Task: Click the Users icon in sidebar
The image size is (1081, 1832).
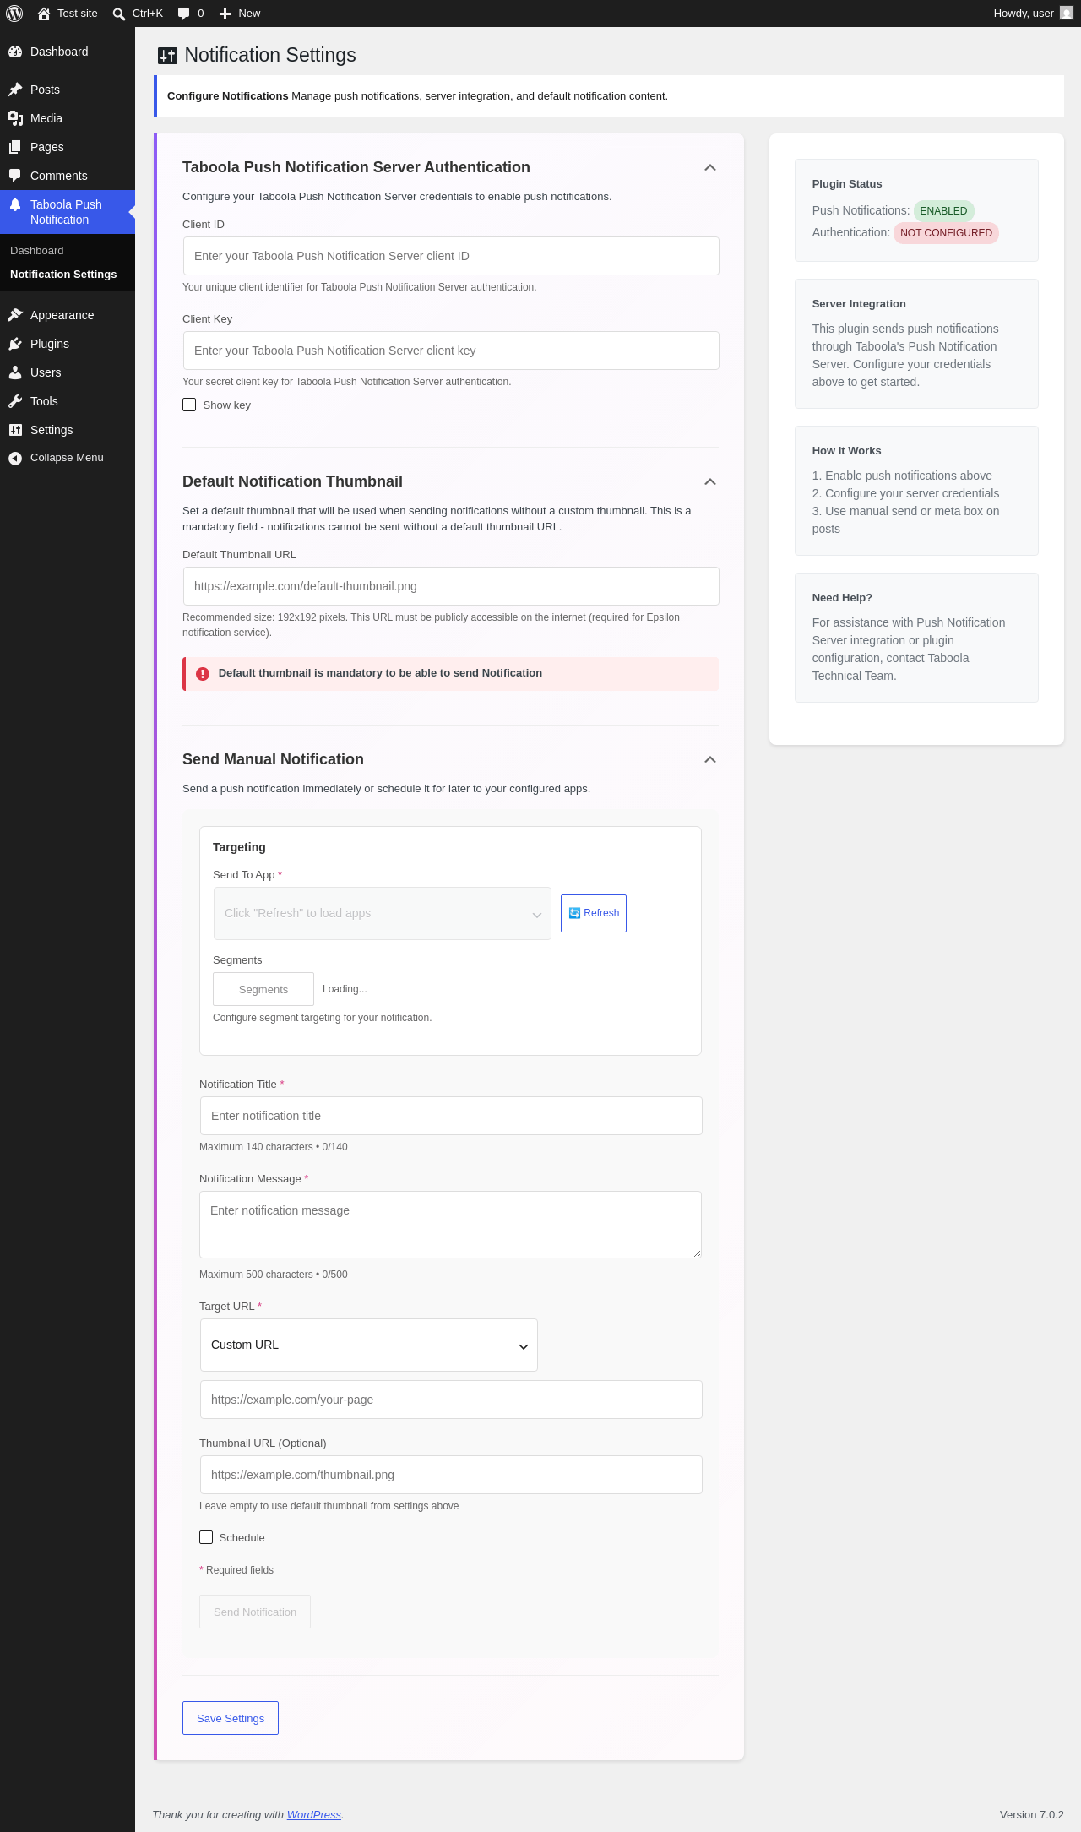Action: (15, 372)
